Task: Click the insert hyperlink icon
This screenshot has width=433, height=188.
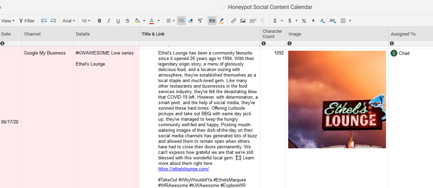Action: 234,21
